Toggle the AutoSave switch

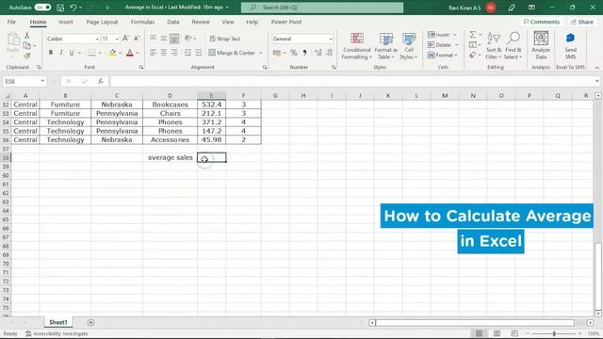point(42,8)
